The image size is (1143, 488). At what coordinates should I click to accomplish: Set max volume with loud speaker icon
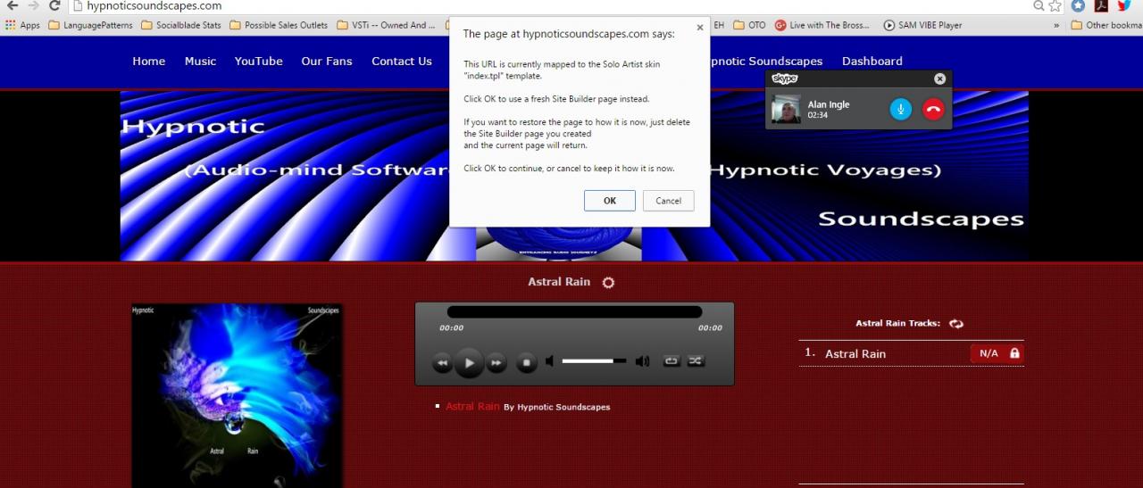pos(642,361)
